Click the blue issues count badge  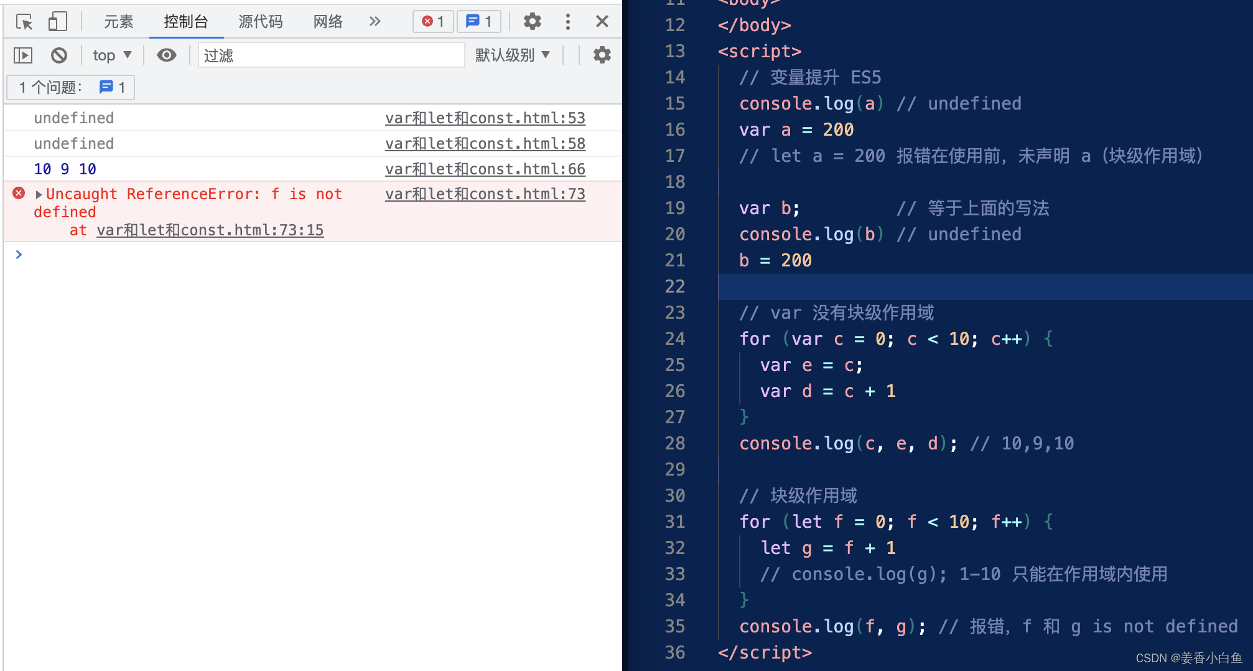(x=479, y=22)
